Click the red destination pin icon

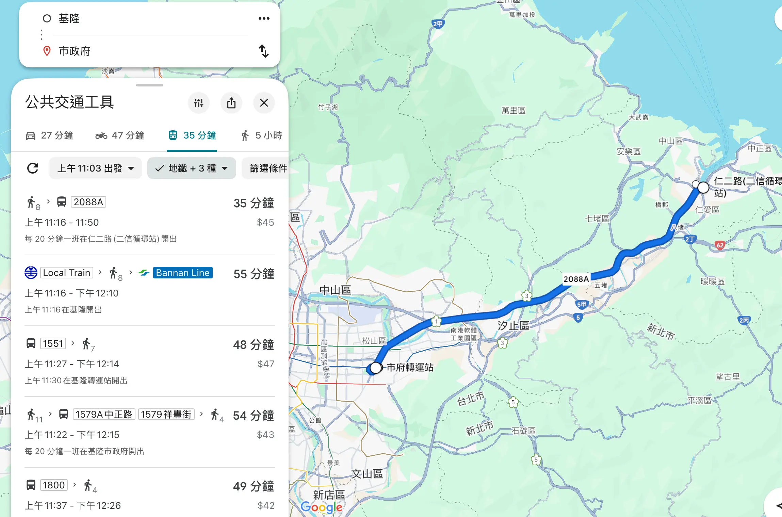[x=47, y=51]
